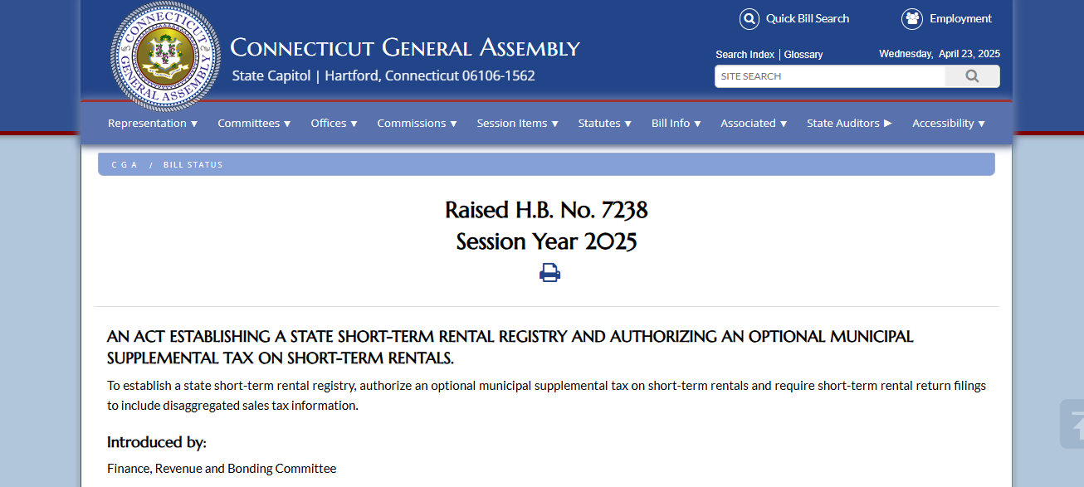
Task: Open Quick Bill Search magnifier icon
Action: point(750,19)
